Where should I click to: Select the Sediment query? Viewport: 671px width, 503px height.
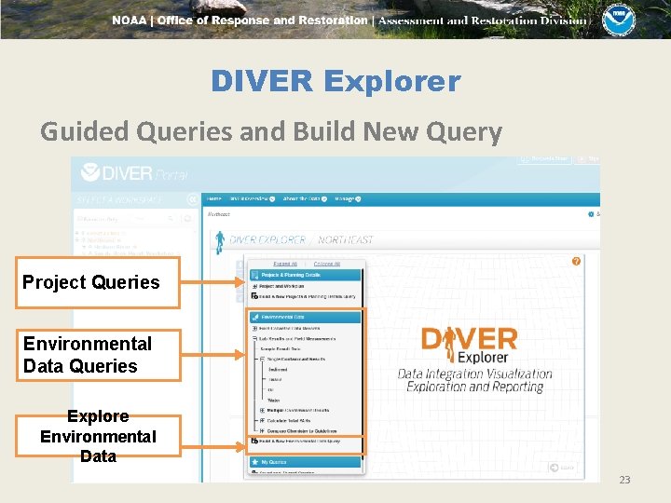[x=278, y=370]
